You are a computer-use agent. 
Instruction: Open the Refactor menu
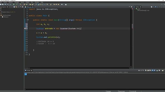tap(11, 2)
